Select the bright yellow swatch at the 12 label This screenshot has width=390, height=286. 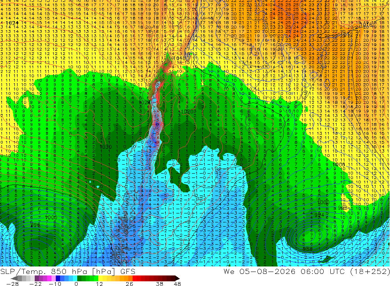(101, 278)
